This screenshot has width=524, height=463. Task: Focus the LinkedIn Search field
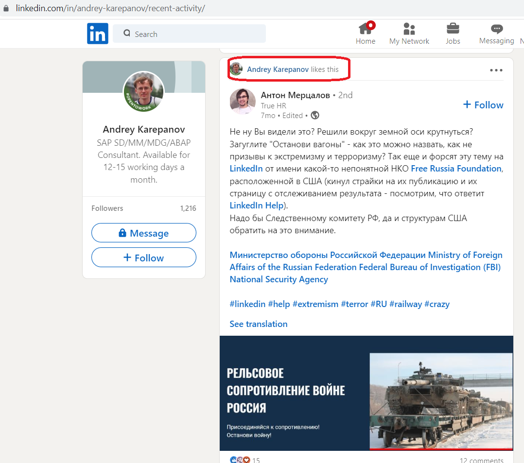tap(189, 34)
